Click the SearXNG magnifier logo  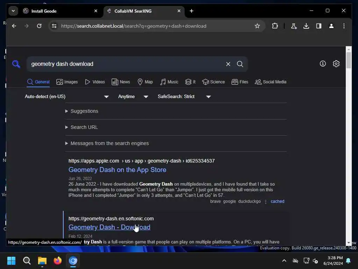coord(16,64)
